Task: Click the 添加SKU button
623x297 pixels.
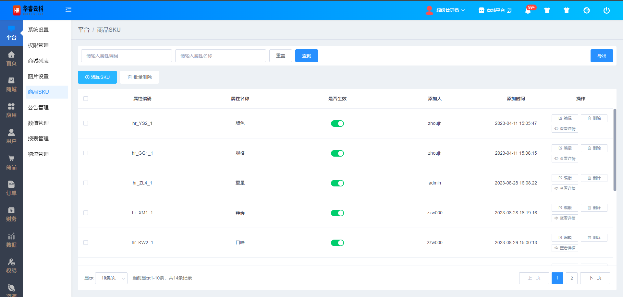Action: pos(97,77)
